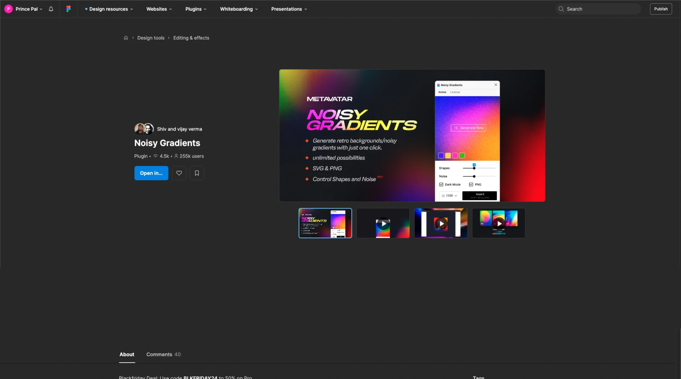This screenshot has width=681, height=379.
Task: Select License tab in plugin preview
Action: coord(455,92)
